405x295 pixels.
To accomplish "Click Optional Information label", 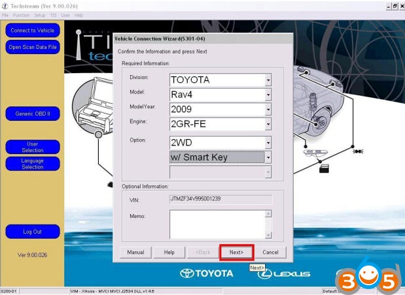I will coord(145,186).
